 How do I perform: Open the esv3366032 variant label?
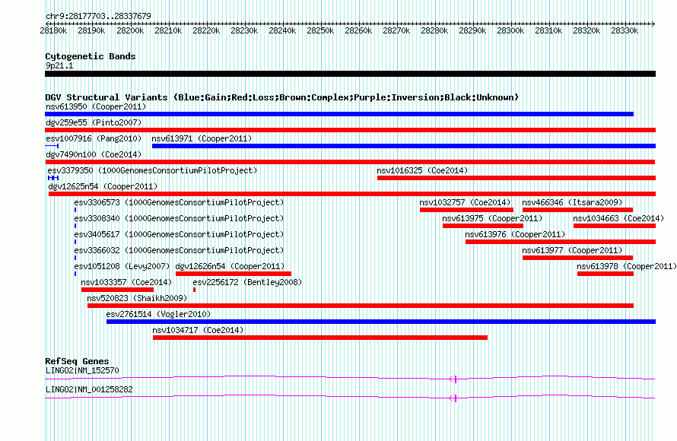179,250
